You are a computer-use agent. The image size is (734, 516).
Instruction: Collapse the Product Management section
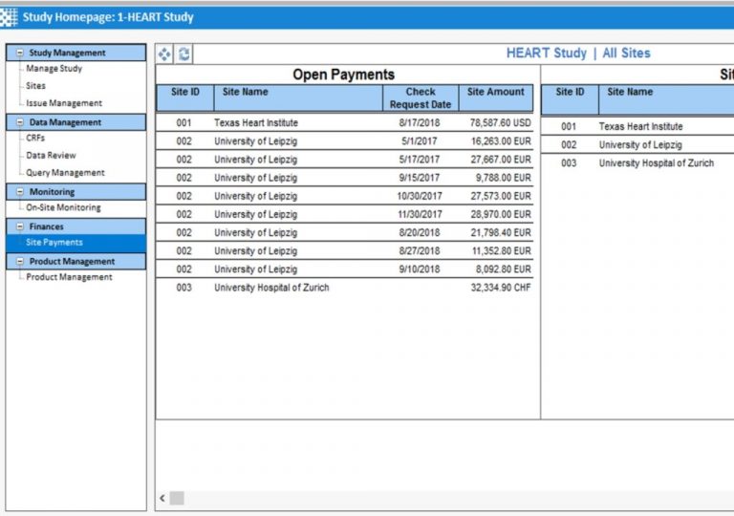tap(20, 261)
